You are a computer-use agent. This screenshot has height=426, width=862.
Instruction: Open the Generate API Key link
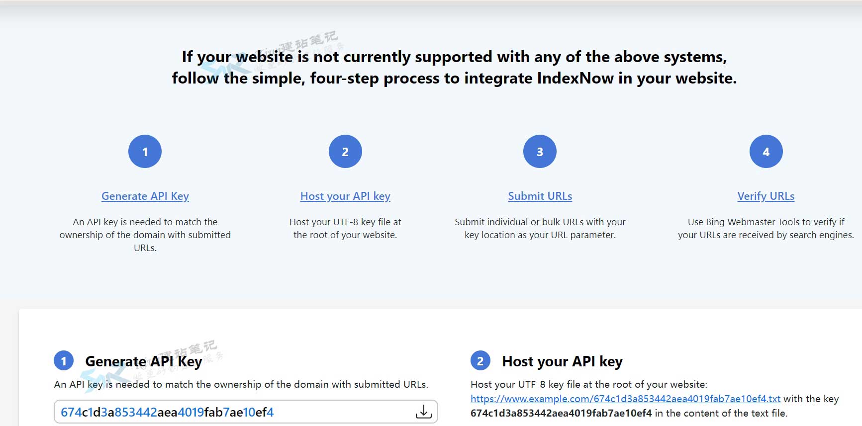coord(145,196)
